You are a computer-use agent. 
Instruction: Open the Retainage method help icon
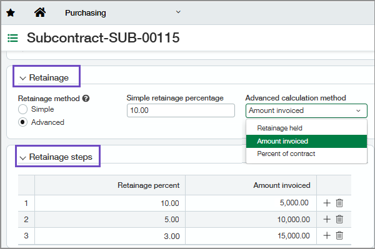[86, 99]
